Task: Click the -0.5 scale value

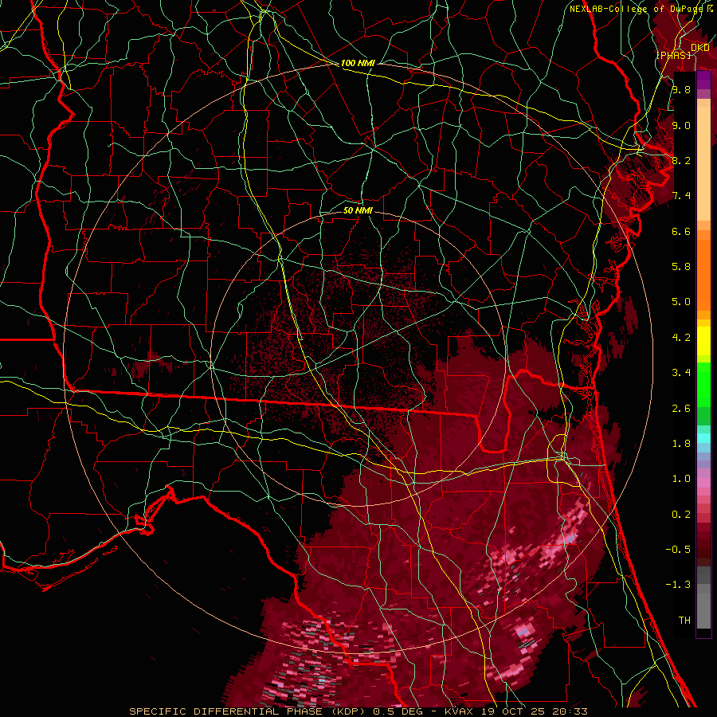Action: [x=678, y=550]
